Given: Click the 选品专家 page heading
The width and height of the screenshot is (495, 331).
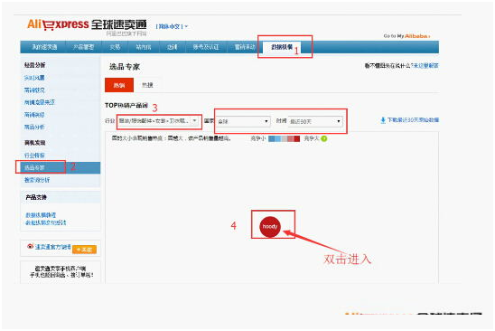Looking at the screenshot, I should [125, 67].
